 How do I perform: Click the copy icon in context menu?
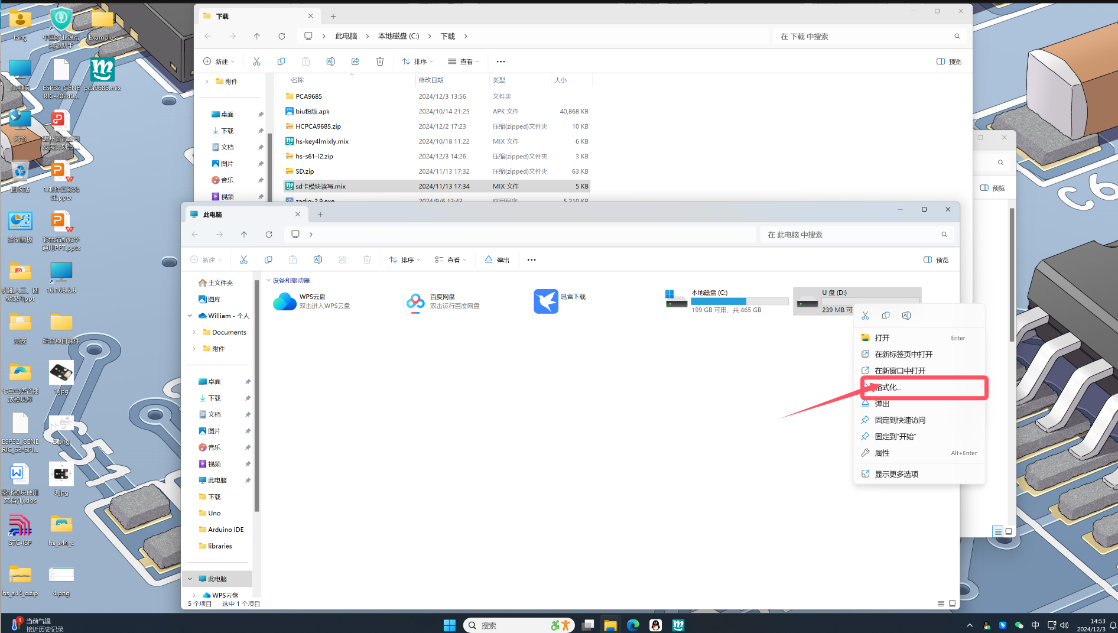pos(886,316)
